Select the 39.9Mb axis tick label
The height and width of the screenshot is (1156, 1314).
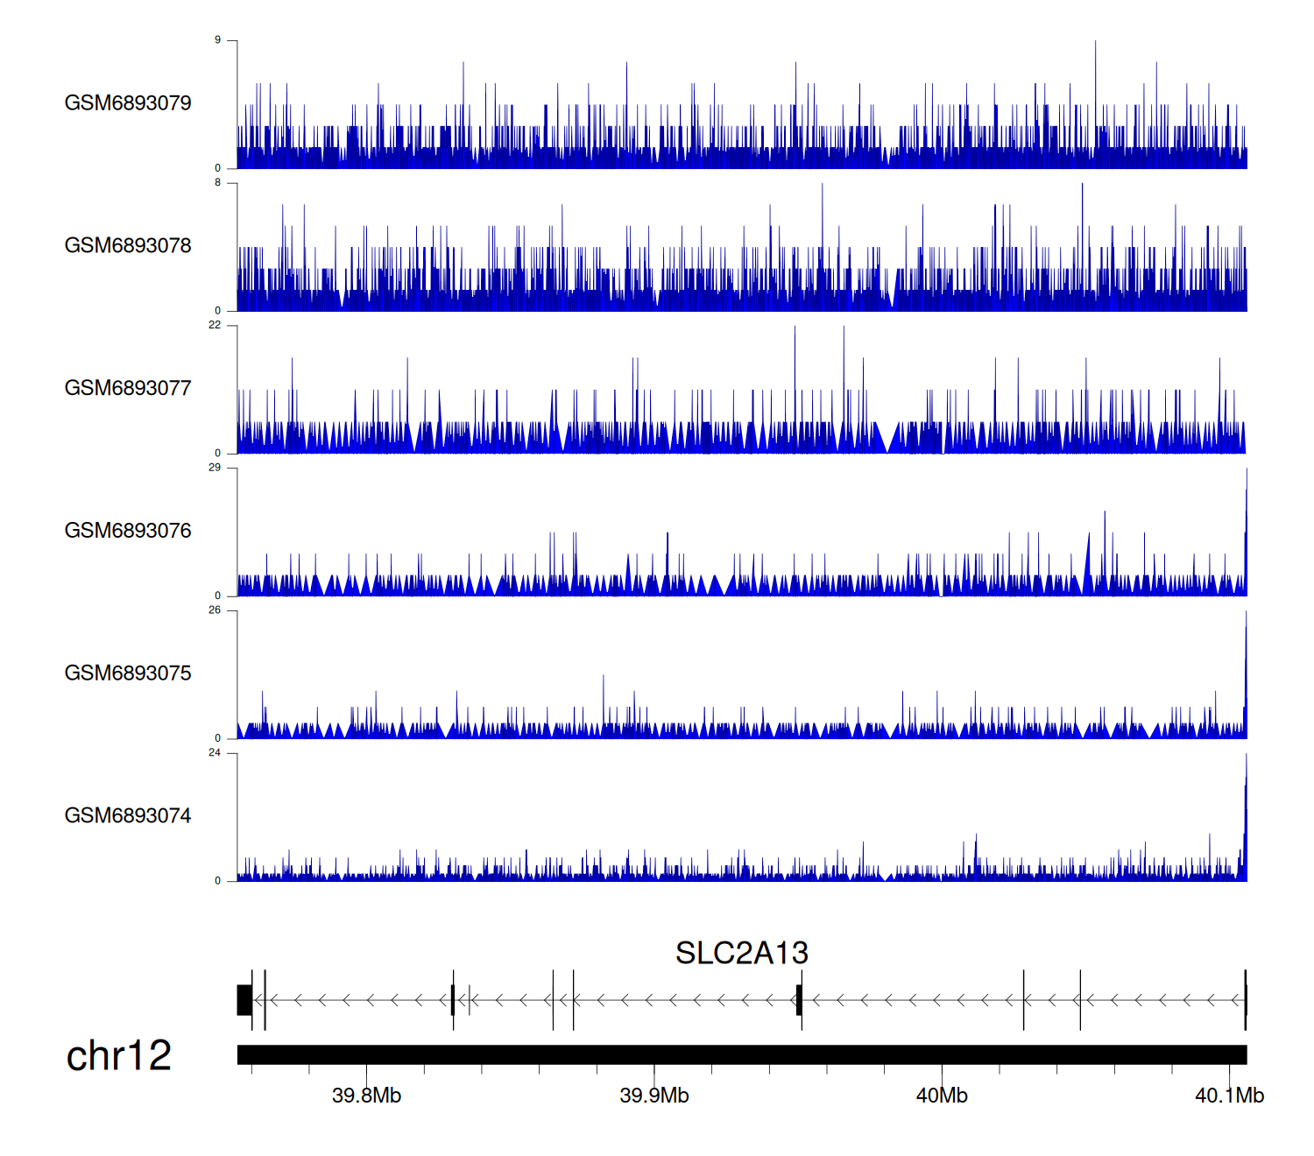pyautogui.click(x=653, y=1096)
